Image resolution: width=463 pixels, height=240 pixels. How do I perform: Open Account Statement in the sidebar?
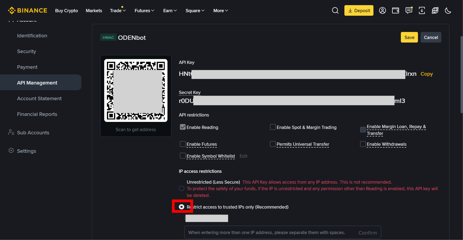click(x=39, y=99)
